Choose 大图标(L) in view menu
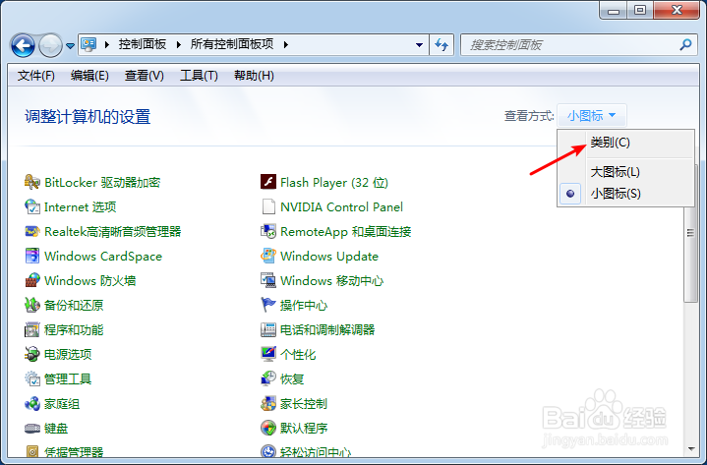Image resolution: width=707 pixels, height=465 pixels. click(x=625, y=172)
